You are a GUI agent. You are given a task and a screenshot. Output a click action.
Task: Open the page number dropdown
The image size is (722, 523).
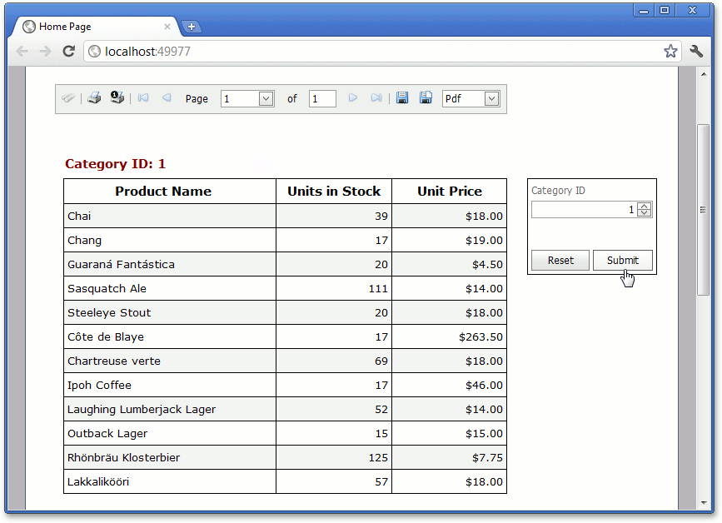click(266, 99)
